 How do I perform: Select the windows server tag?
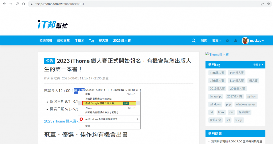point(246,104)
